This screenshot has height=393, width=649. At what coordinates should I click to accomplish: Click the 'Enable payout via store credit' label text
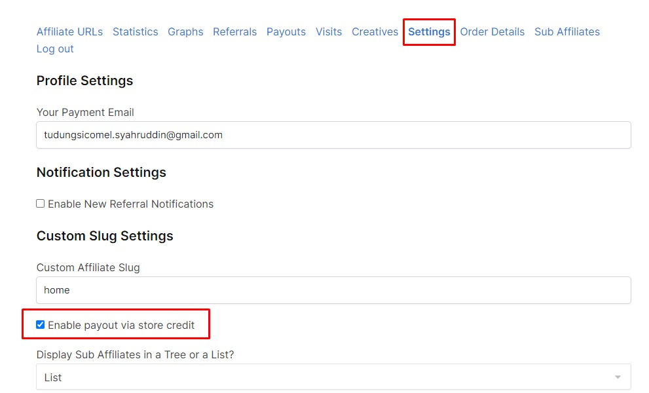point(121,325)
